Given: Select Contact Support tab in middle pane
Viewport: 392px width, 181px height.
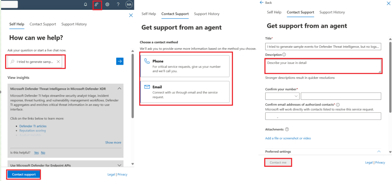Looking at the screenshot, I should [175, 14].
